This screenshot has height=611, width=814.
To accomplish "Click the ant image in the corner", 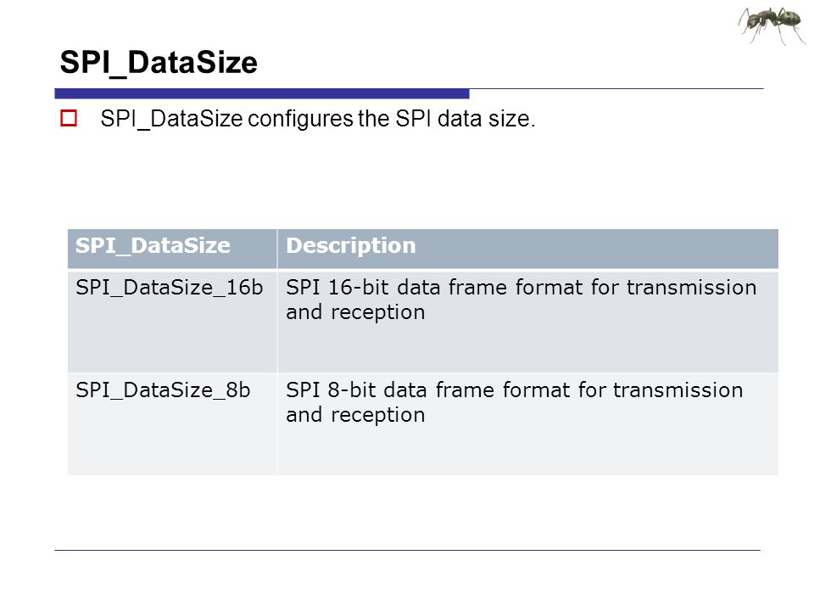I will pyautogui.click(x=772, y=25).
